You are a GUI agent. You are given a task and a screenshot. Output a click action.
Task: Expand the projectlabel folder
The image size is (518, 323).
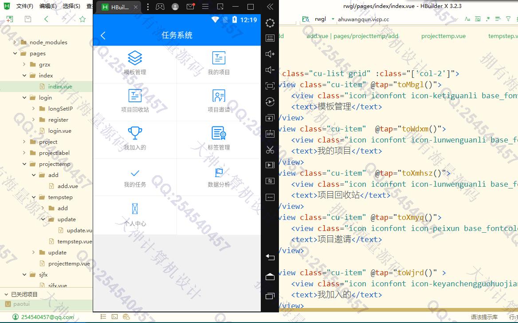24,153
